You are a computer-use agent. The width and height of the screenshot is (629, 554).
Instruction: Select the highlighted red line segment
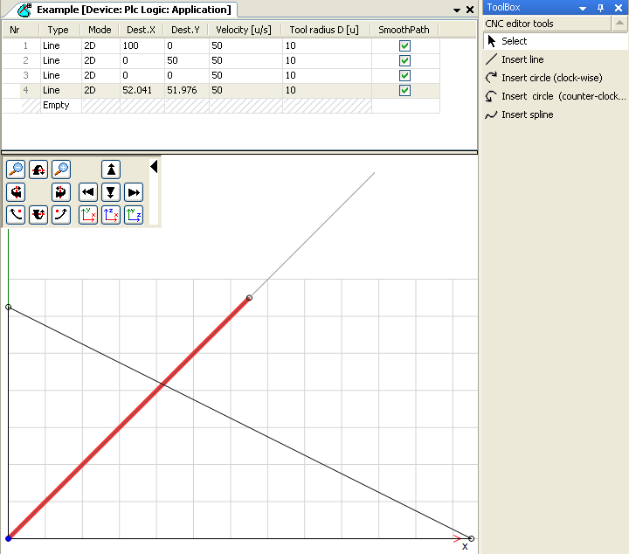(128, 418)
